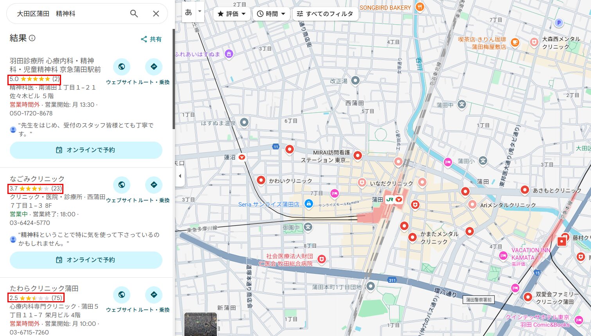Click the かまたメンタルクリニック map pin
Viewport: 591px width, 336px height.
(412, 237)
